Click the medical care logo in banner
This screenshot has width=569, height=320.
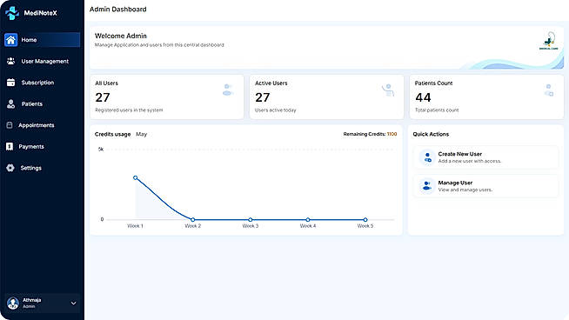(549, 41)
